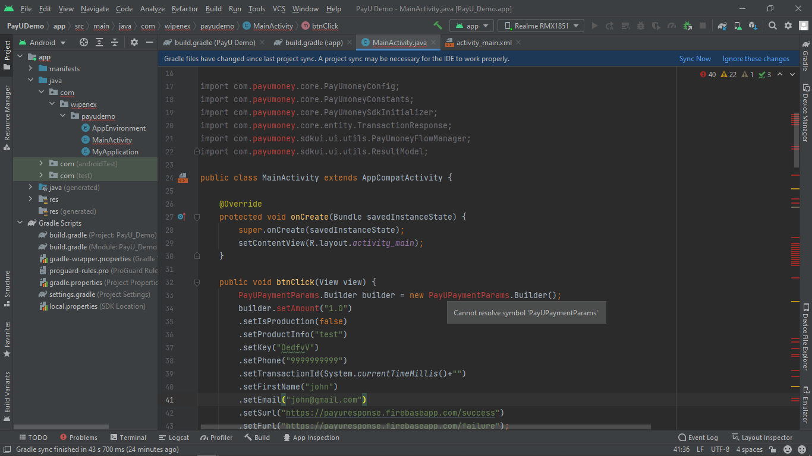Expand the manifests folder
Screen dimensions: 812x456
pos(31,69)
